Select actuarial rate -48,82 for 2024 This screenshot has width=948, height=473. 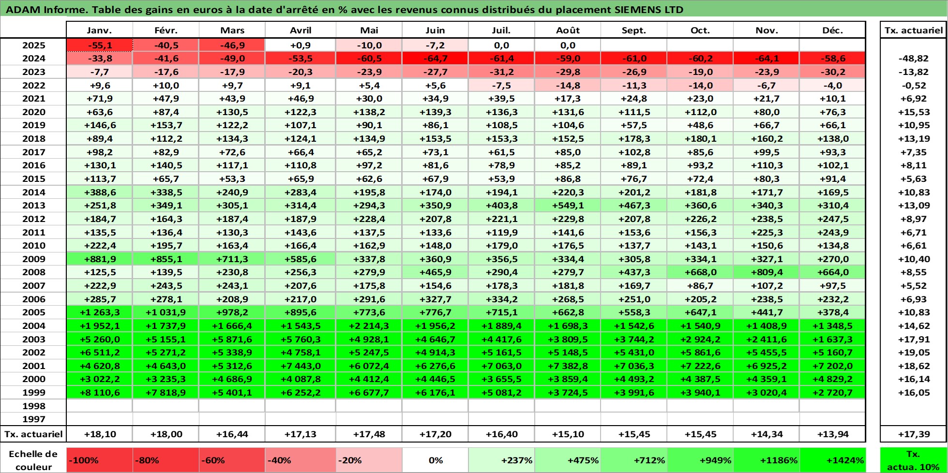(914, 59)
